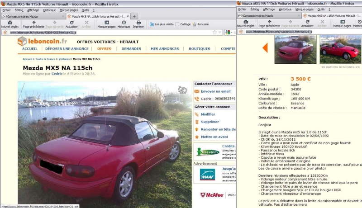Open Fichier menu in right window
This screenshot has width=362, height=208.
coord(242,9)
